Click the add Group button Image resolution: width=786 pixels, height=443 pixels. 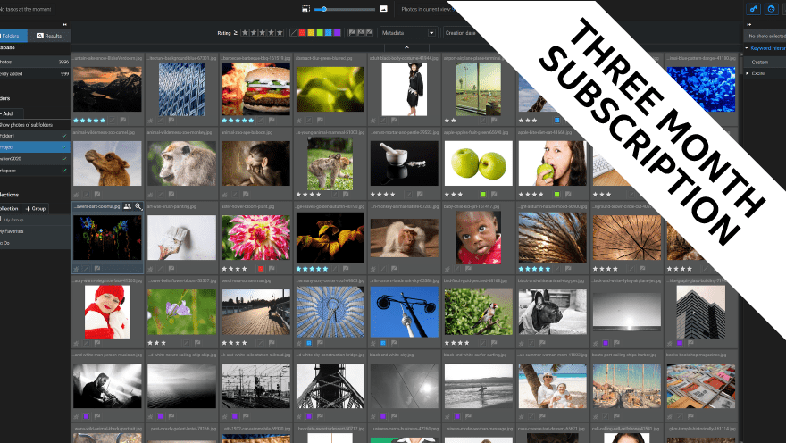coord(35,208)
